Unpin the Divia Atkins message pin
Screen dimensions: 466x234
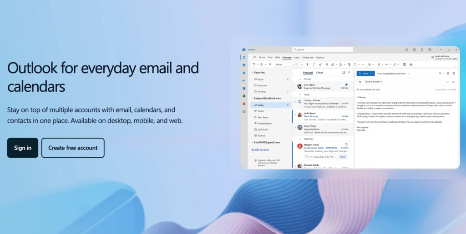346,85
